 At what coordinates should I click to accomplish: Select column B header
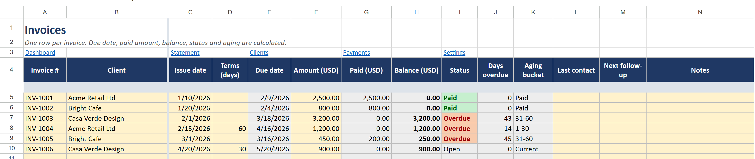click(x=117, y=12)
